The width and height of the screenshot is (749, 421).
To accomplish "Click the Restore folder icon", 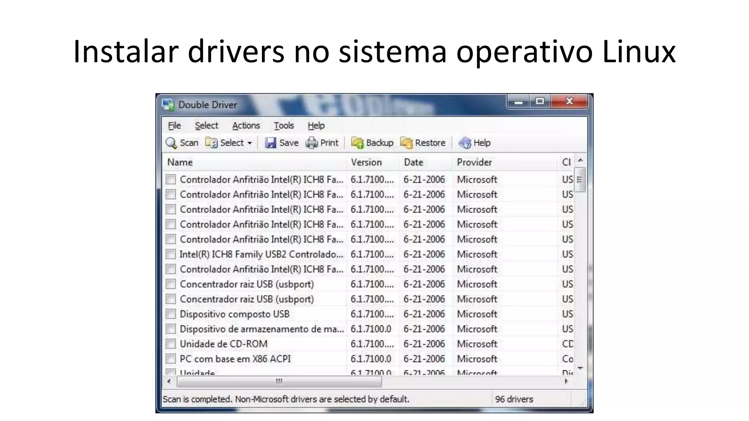I will click(406, 143).
